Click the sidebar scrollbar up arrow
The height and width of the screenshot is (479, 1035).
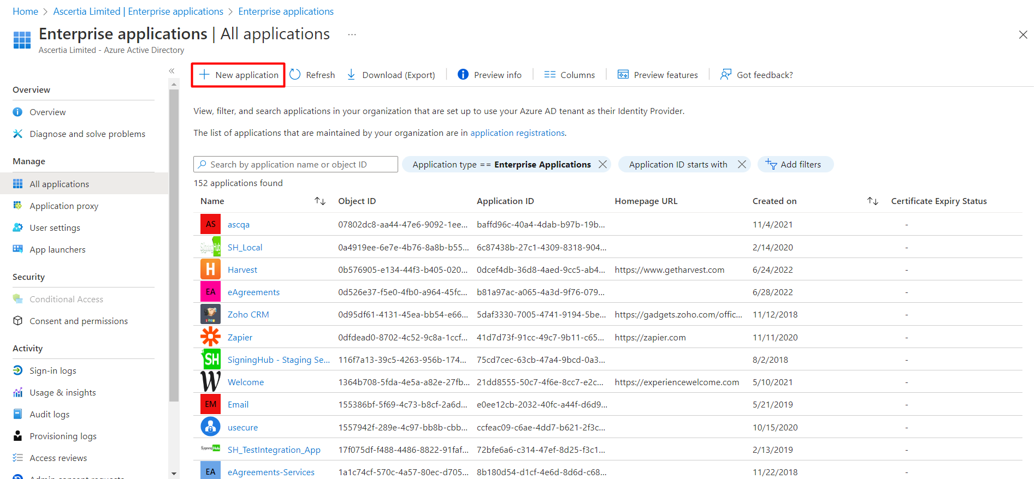pyautogui.click(x=174, y=85)
